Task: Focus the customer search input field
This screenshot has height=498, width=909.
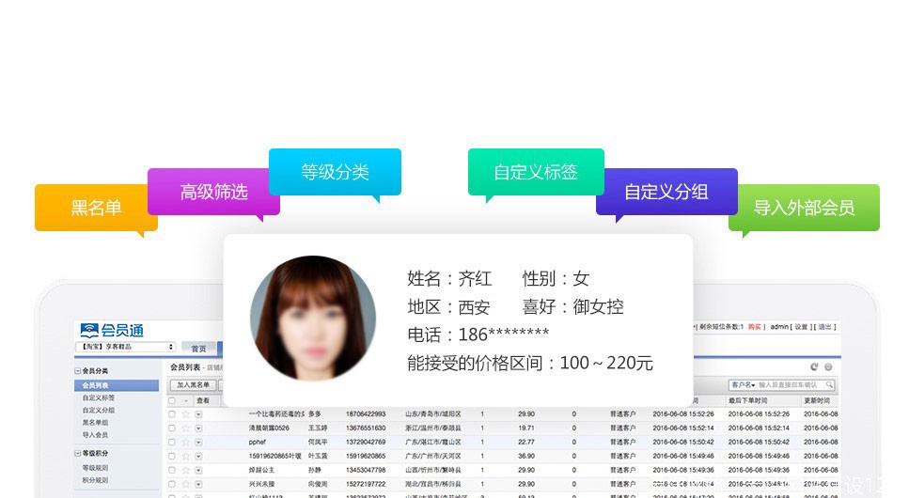Action: pyautogui.click(x=791, y=385)
